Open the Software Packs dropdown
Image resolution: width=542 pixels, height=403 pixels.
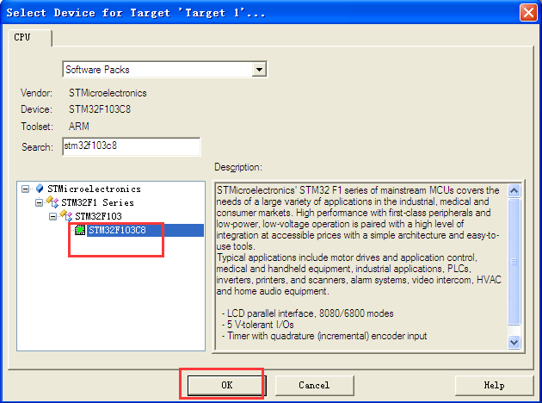pyautogui.click(x=259, y=70)
